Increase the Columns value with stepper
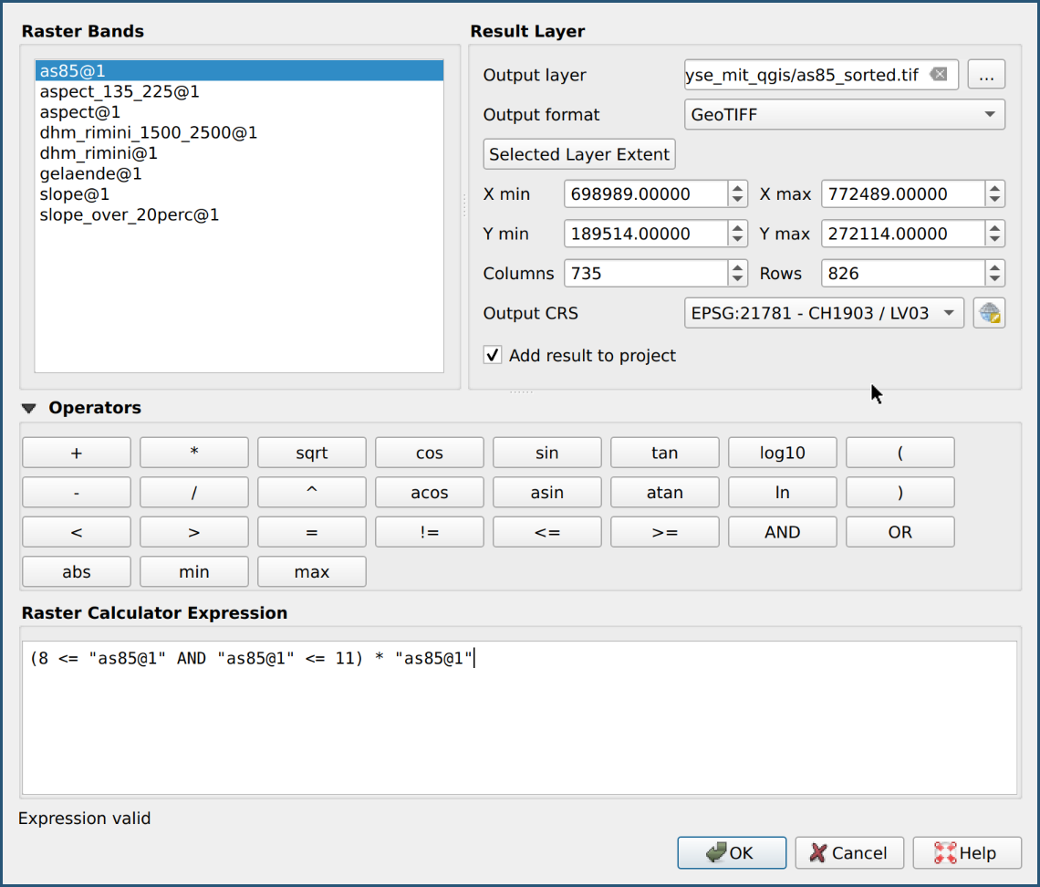Viewport: 1040px width, 887px height. 738,267
